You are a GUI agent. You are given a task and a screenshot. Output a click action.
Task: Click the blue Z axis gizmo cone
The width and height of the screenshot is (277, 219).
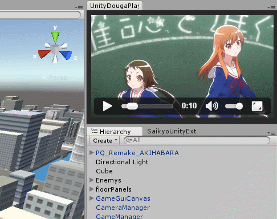pos(66,54)
